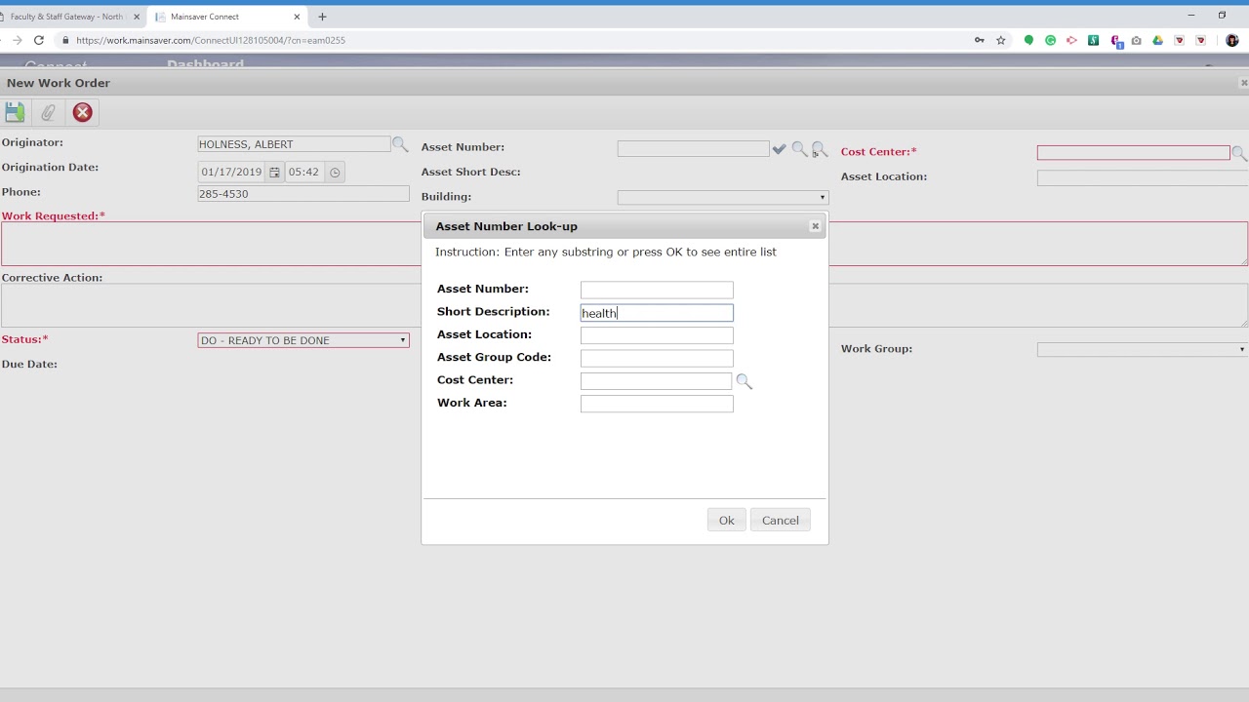Open the Chrome profile avatar
Screen dimensions: 1249x702
1231,40
